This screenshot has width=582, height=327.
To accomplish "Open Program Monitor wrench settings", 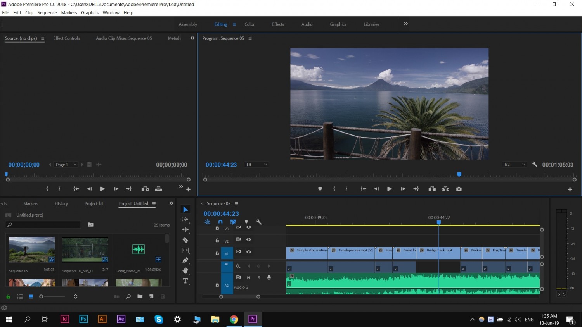I will point(534,164).
